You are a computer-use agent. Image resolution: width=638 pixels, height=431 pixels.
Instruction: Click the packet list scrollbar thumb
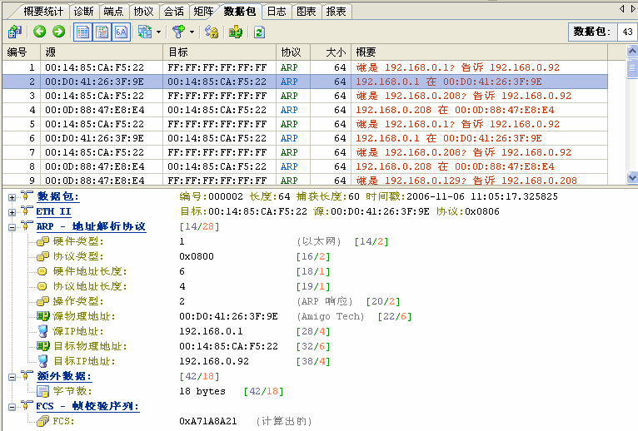[632, 67]
